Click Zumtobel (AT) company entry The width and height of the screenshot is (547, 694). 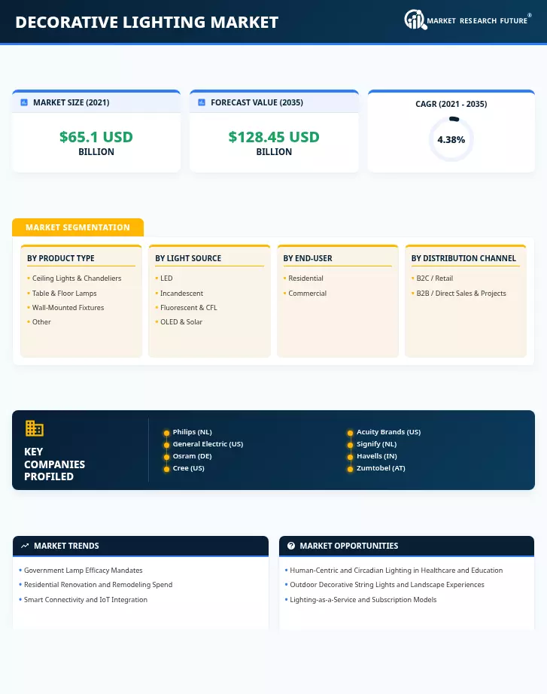pos(381,468)
